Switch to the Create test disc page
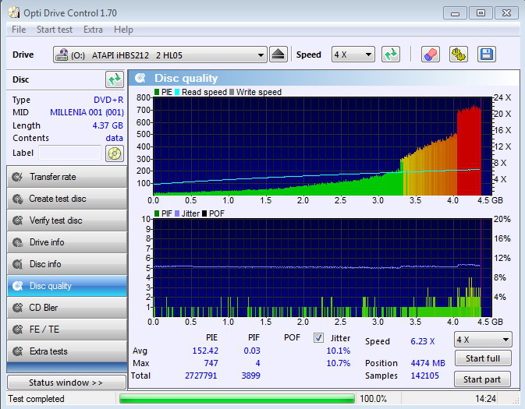525x409 pixels. [67, 199]
